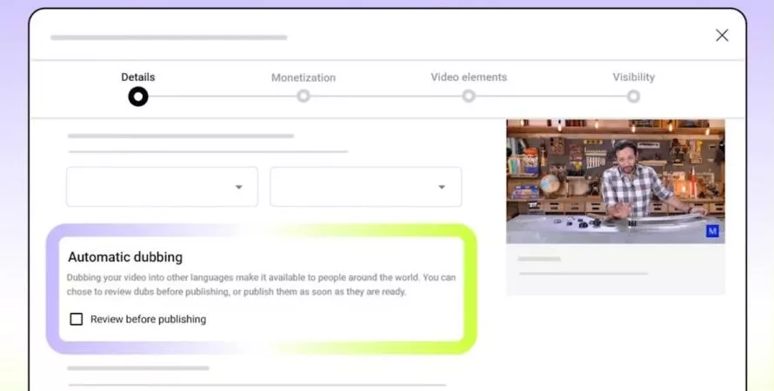
Task: Switch to the Visibility step
Action: (x=633, y=77)
